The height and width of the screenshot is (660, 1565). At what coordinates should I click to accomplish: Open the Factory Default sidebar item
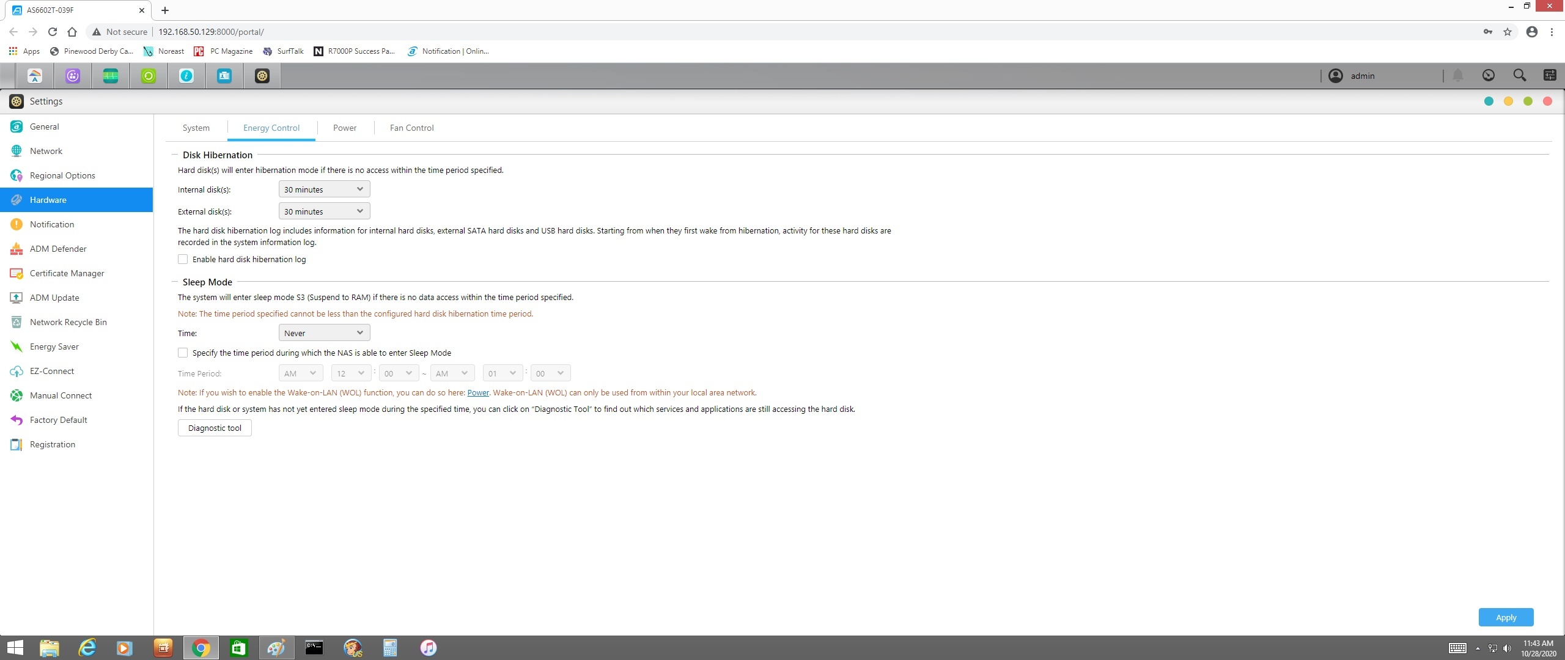pos(58,420)
